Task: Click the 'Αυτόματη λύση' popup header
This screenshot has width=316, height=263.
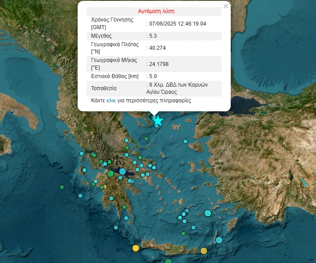Action: click(x=156, y=11)
